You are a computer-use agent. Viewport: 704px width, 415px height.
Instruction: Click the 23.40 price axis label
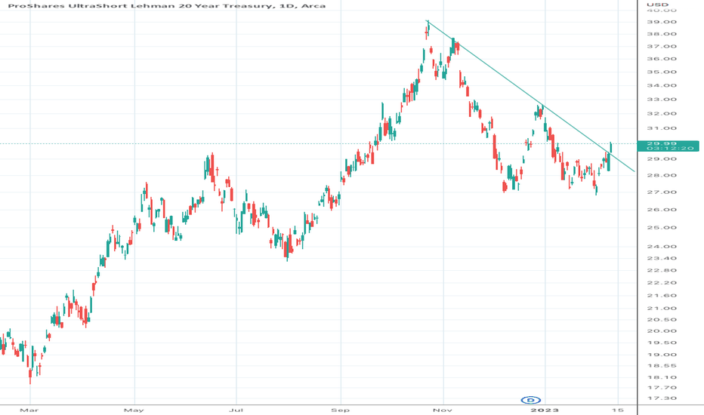(662, 258)
